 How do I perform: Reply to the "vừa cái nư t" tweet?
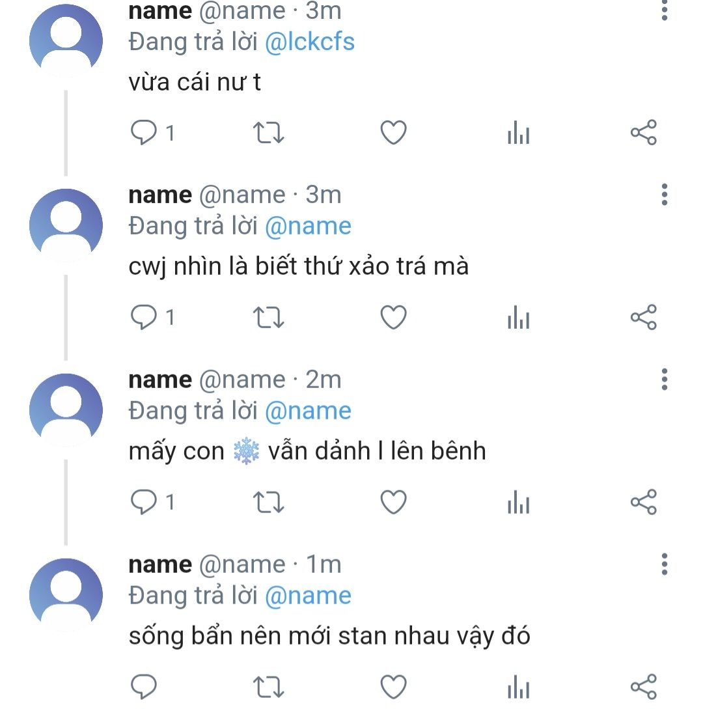tap(144, 133)
